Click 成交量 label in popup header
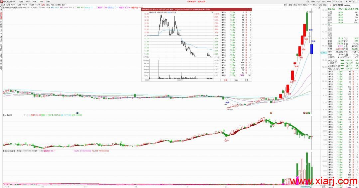 (x=173, y=13)
